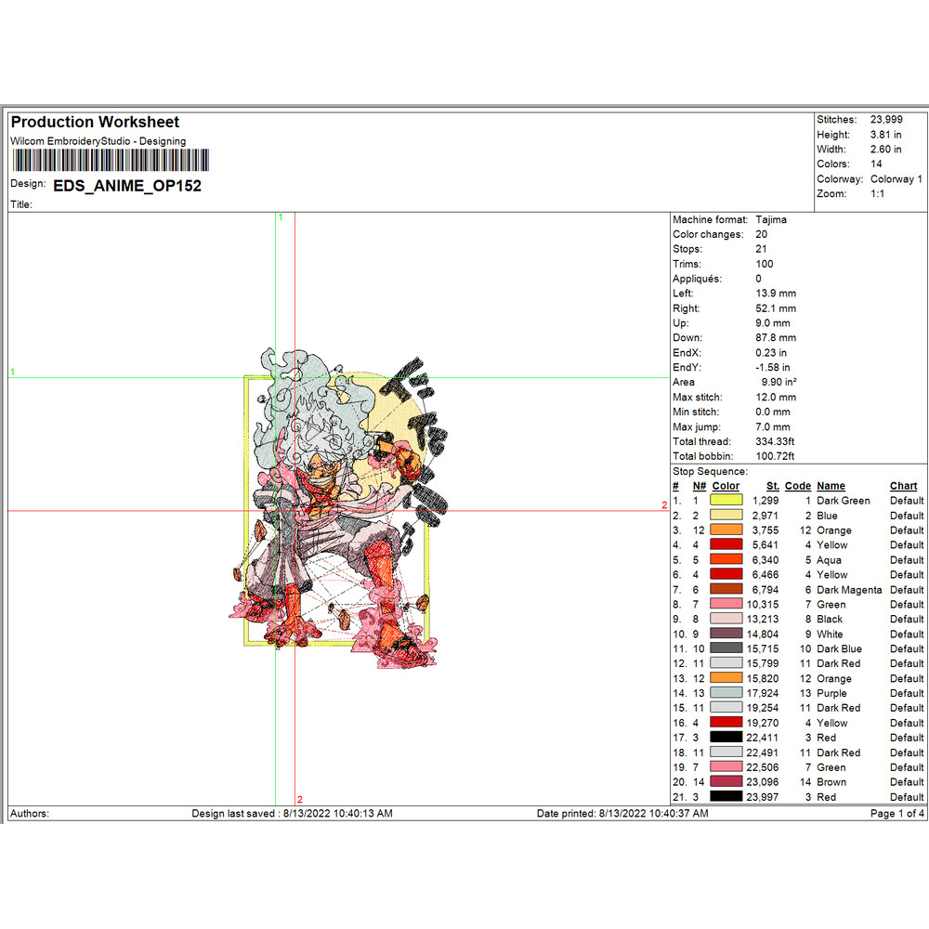The height and width of the screenshot is (929, 929).
Task: Click the 'Color' column header
Action: coord(726,486)
